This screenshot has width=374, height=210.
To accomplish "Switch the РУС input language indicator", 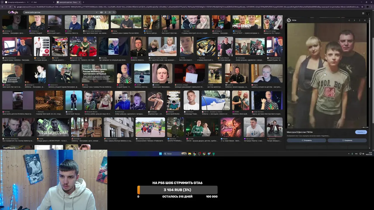I will (356, 154).
